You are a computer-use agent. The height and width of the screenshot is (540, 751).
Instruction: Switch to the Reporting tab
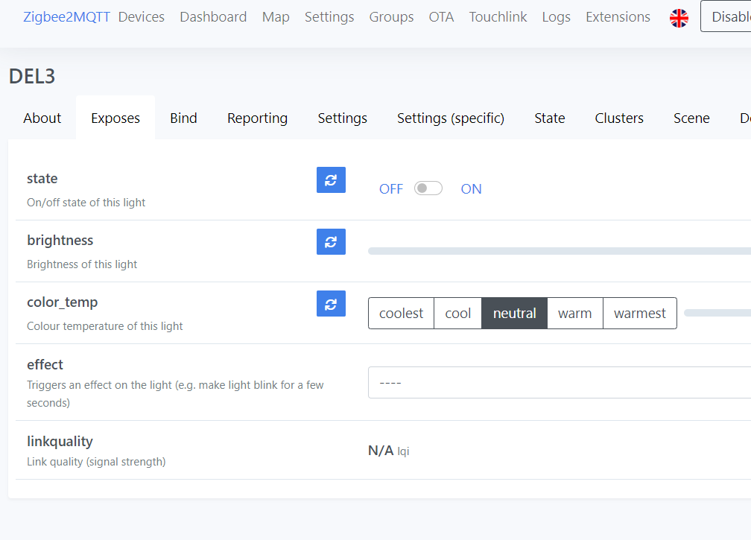click(257, 118)
